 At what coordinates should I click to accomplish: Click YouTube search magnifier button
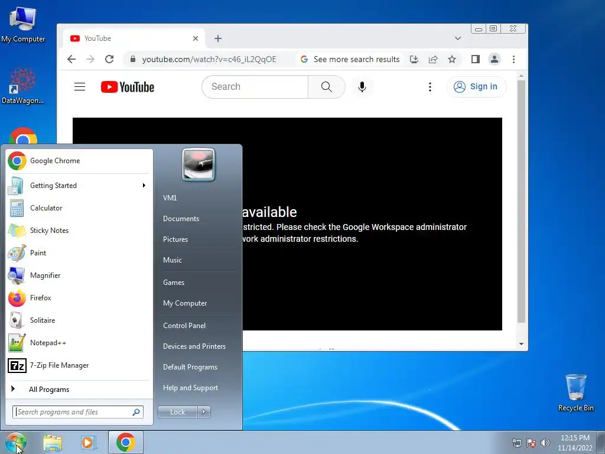[326, 87]
